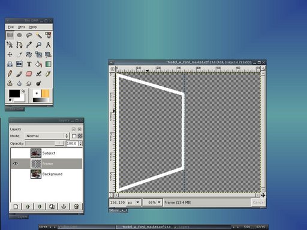Anchor the floating layer
Viewport: 307px width, 230px height.
click(x=64, y=207)
